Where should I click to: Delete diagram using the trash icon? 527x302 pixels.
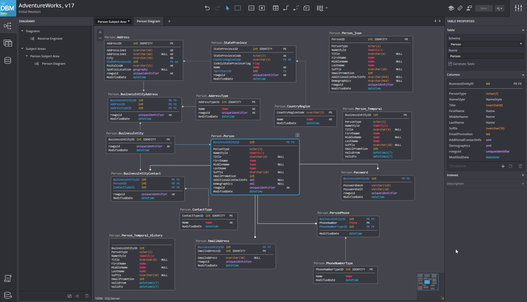pyautogui.click(x=87, y=296)
